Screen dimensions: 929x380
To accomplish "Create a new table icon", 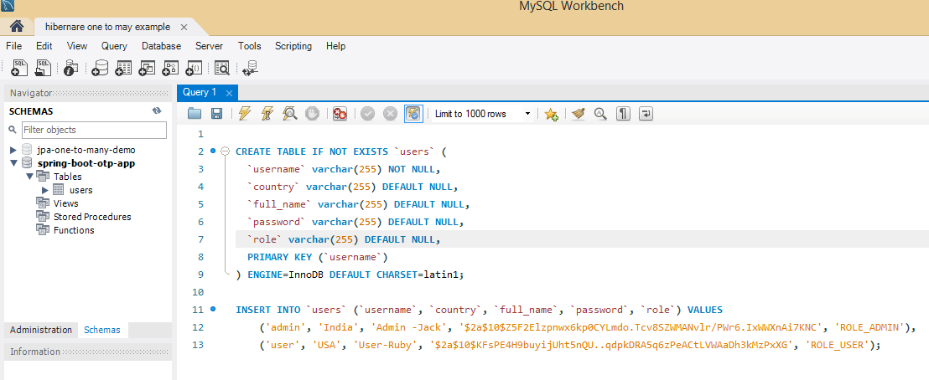I will point(123,68).
